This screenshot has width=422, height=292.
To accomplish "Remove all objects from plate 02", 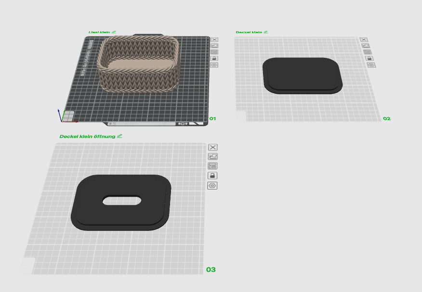I will tap(364, 39).
